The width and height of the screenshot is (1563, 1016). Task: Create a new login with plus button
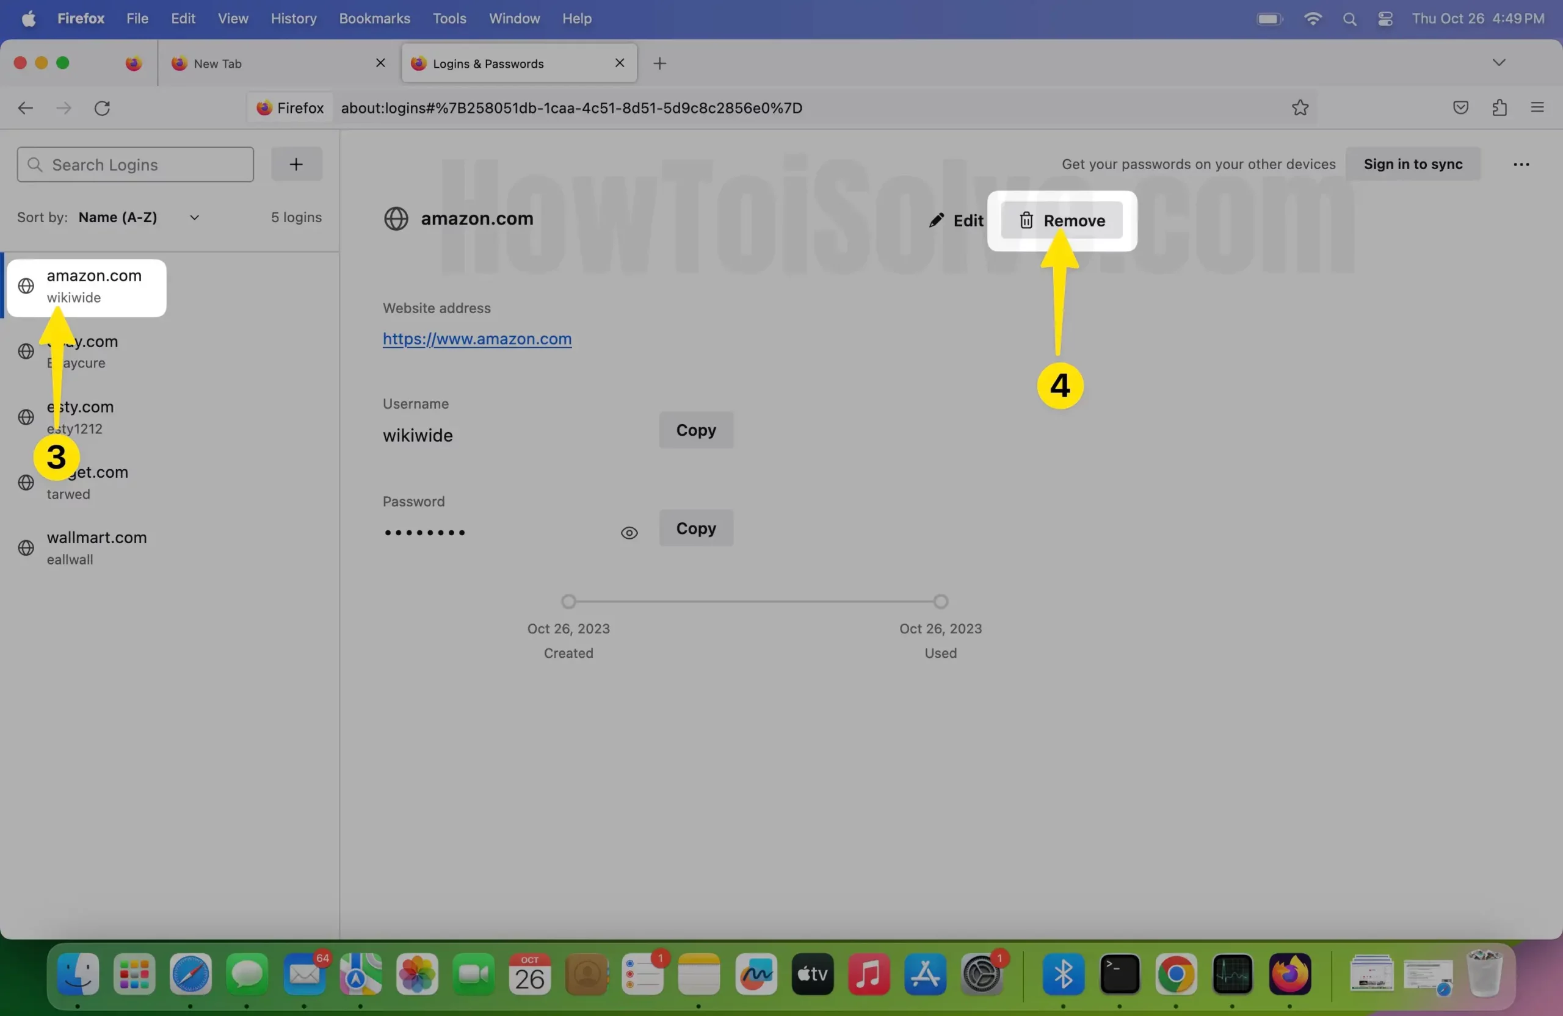(x=296, y=164)
